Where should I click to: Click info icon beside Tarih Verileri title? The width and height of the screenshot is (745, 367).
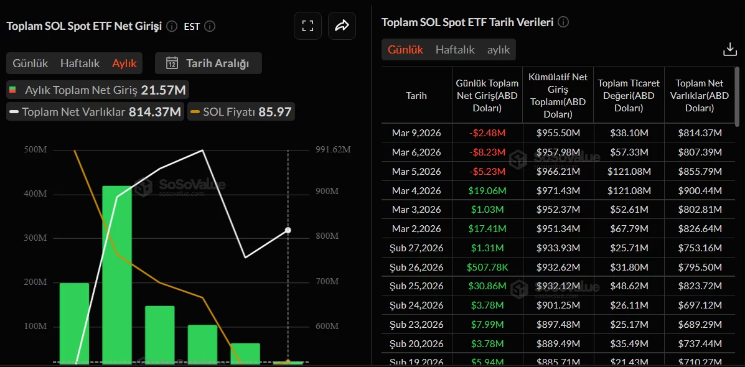point(563,22)
